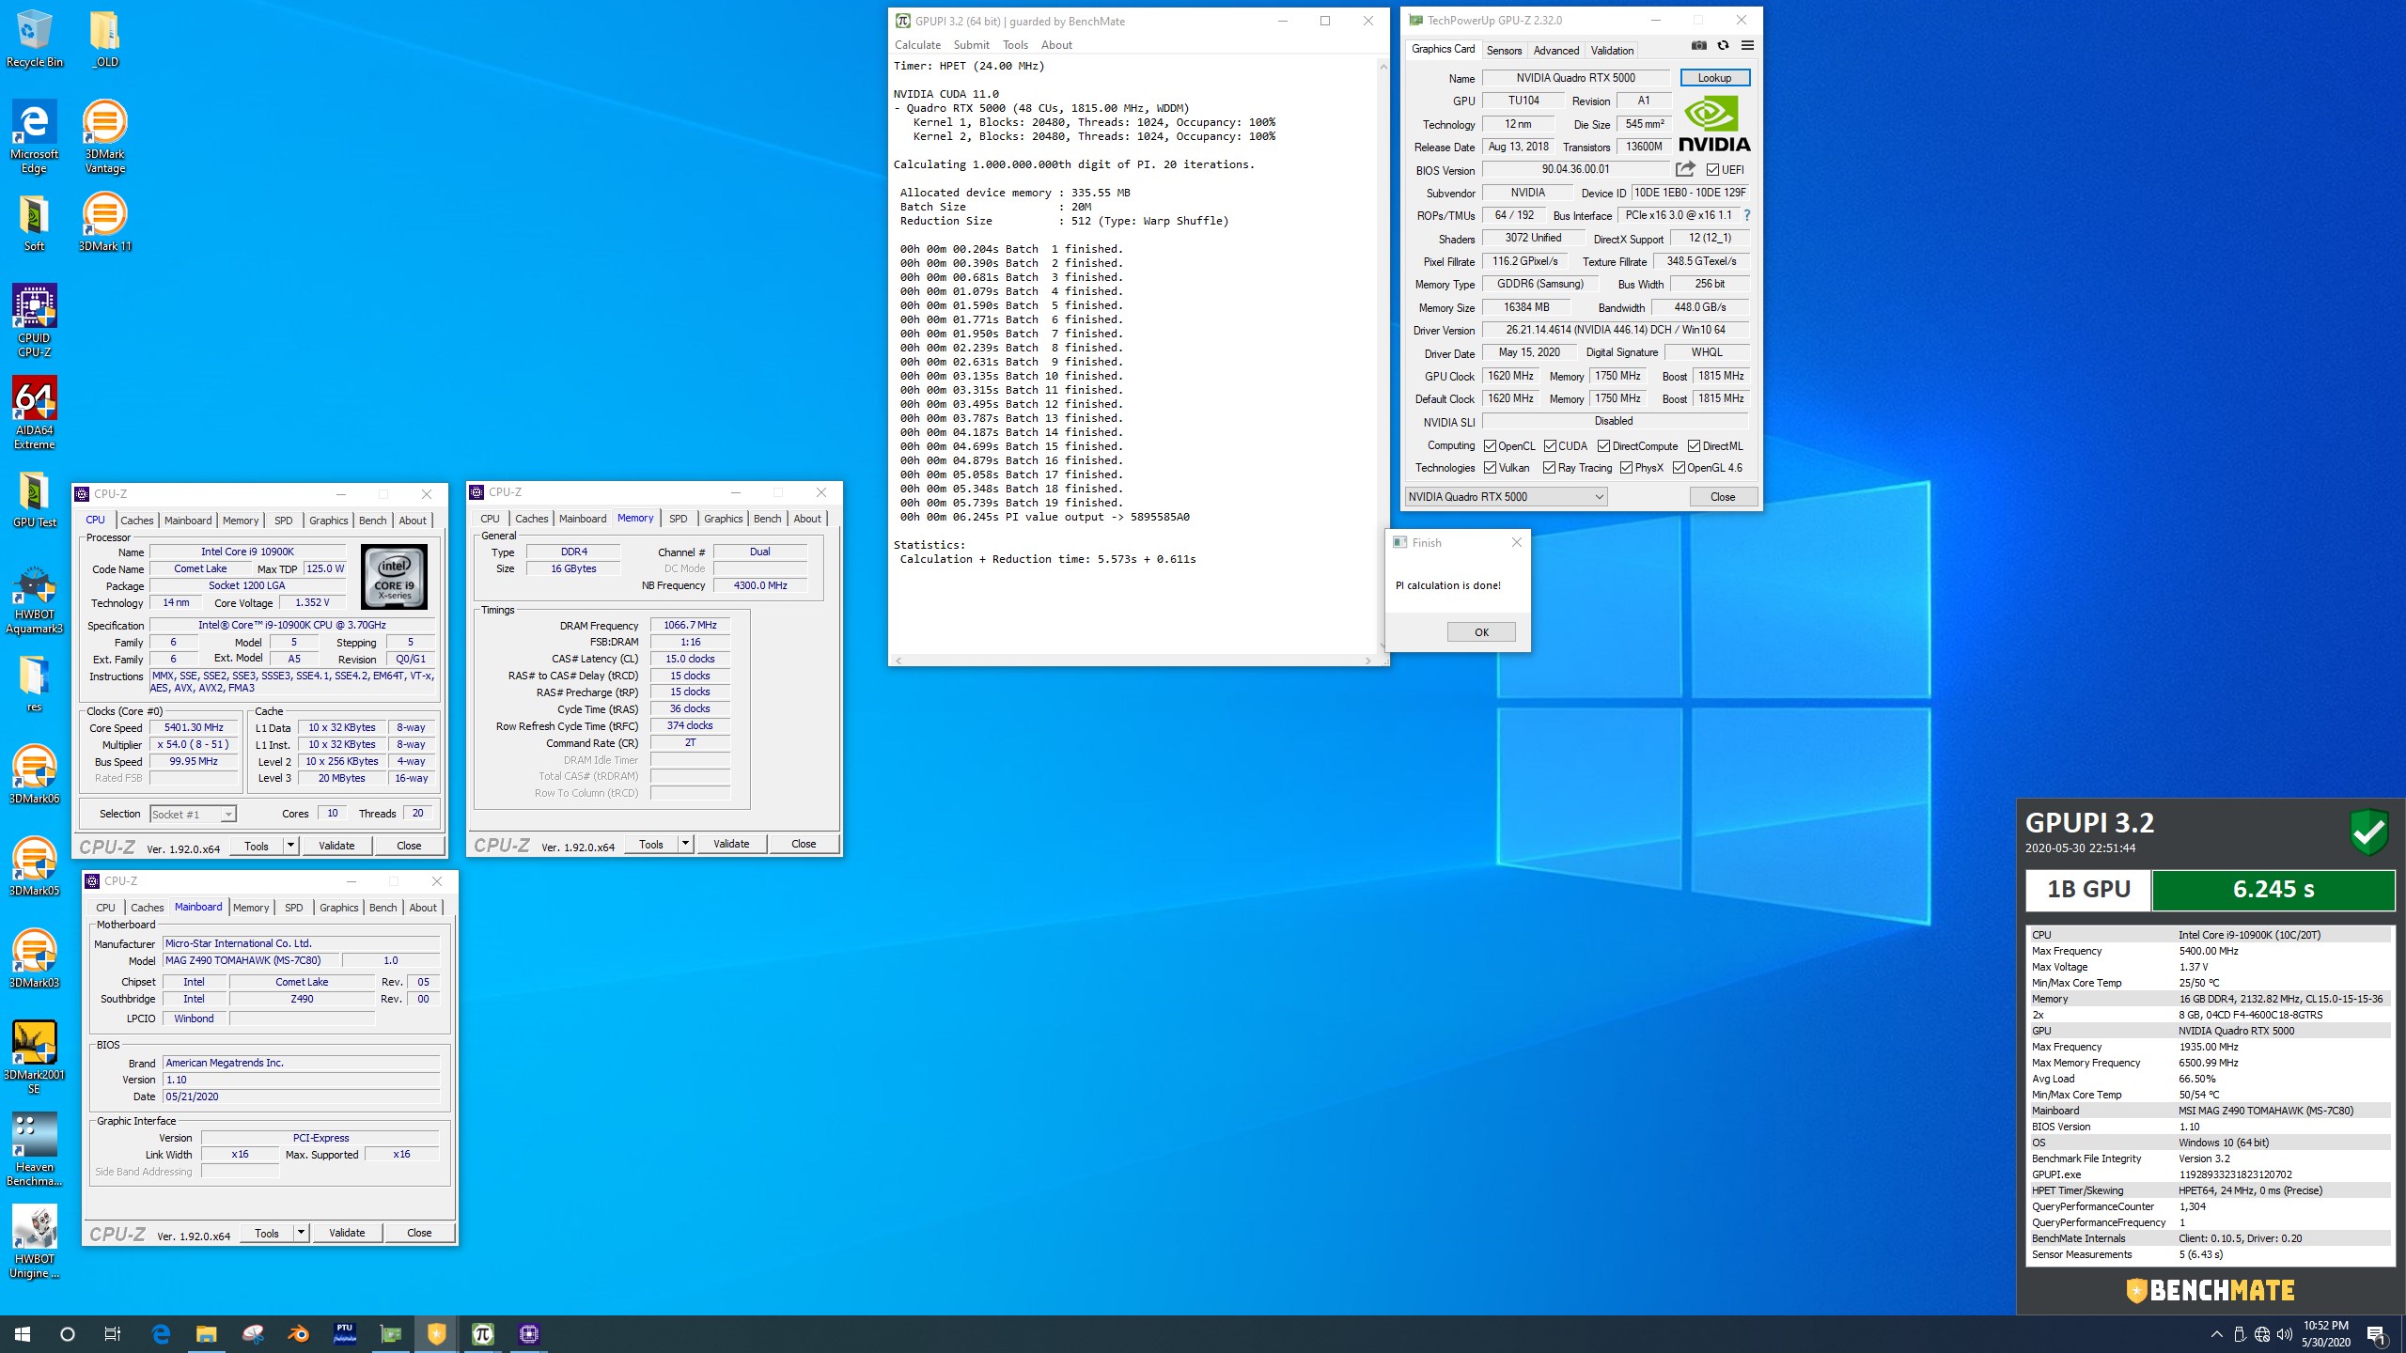Launch 3DMark03 desktop icon
This screenshot has height=1353, width=2406.
[x=35, y=958]
